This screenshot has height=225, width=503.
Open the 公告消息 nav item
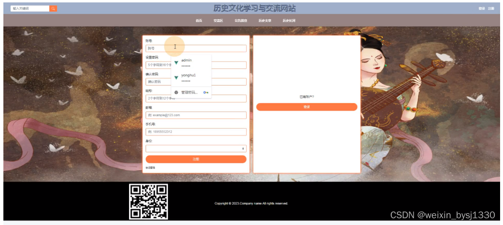pos(240,20)
